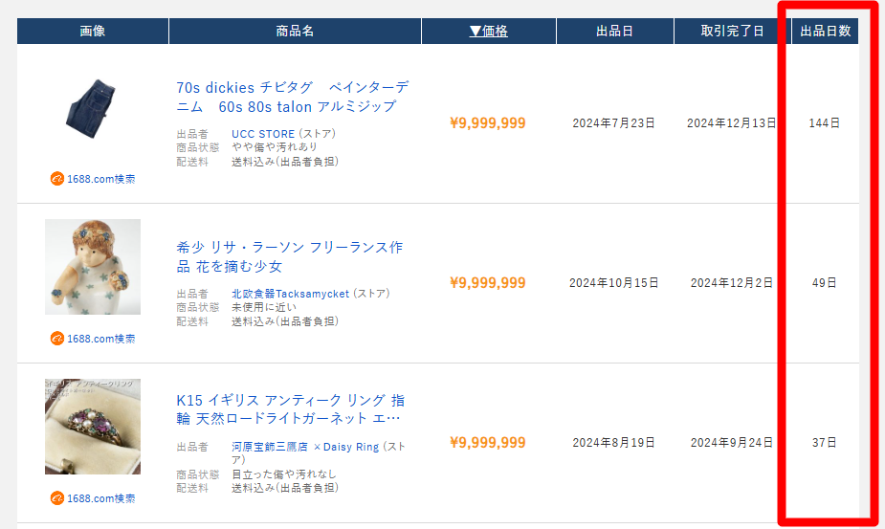Image resolution: width=885 pixels, height=529 pixels.
Task: Click the 1688.com search icon under jeans
Action: click(x=57, y=179)
